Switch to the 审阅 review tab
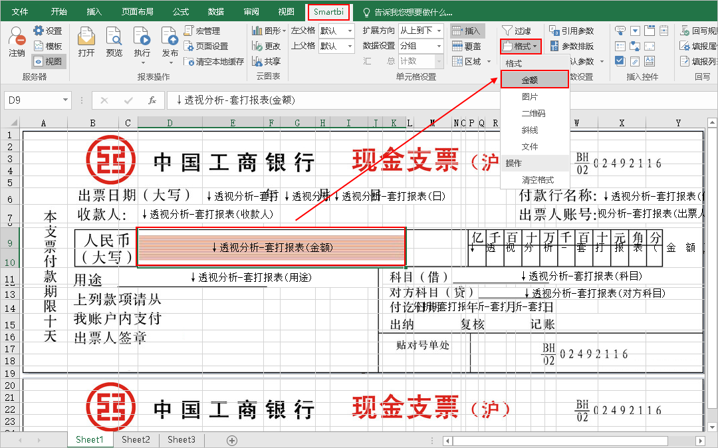 (251, 12)
